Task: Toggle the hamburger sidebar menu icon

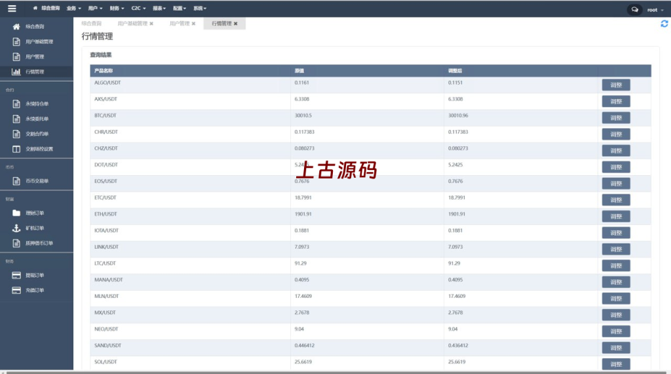Action: [x=12, y=9]
